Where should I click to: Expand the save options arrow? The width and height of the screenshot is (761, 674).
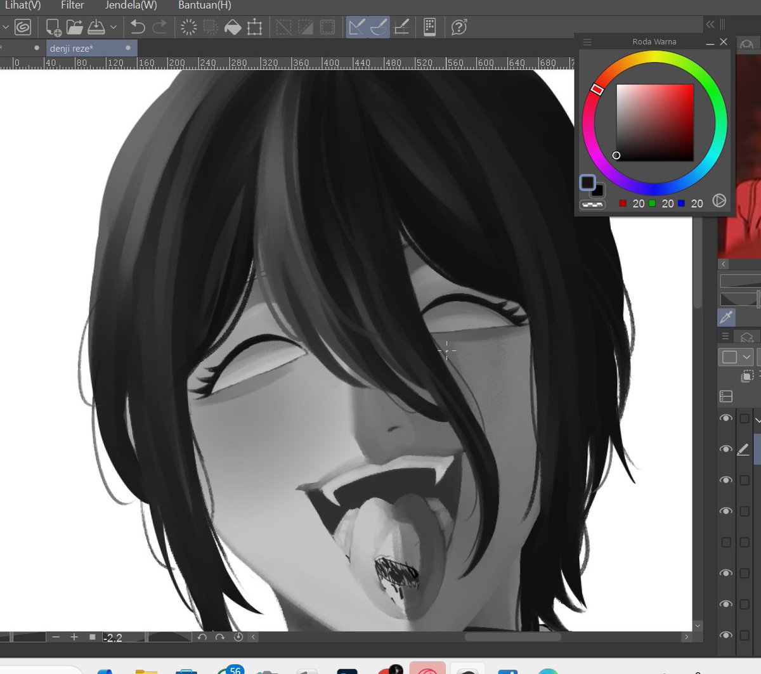tap(113, 27)
